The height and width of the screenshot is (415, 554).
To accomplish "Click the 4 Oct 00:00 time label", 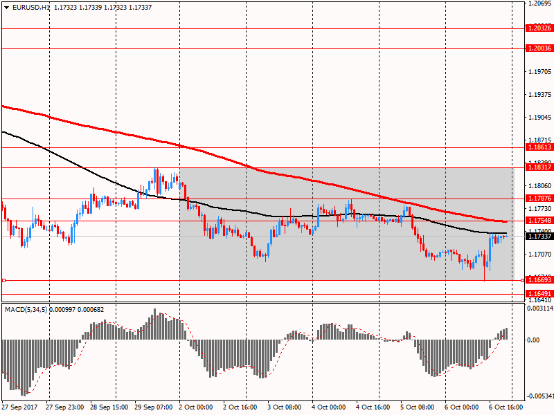I will pos(328,407).
